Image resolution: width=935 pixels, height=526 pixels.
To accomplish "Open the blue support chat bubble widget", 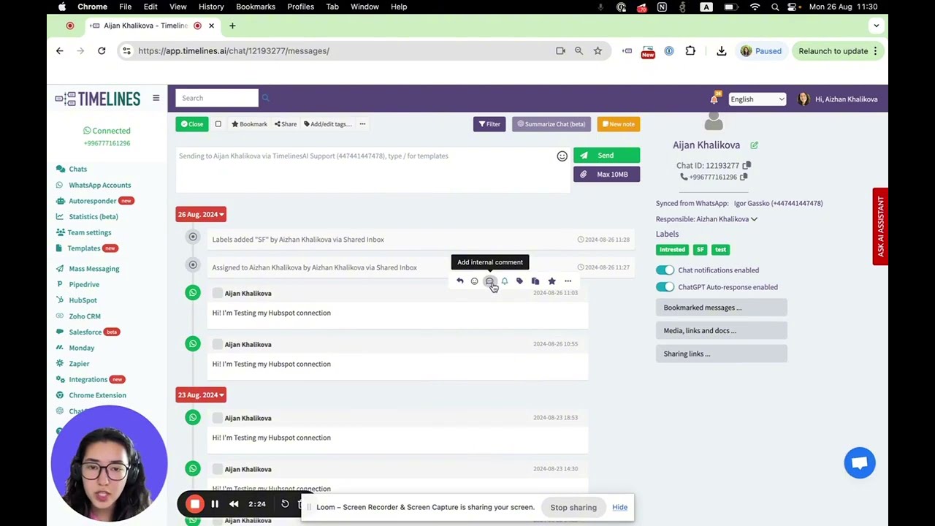I will coord(860,463).
